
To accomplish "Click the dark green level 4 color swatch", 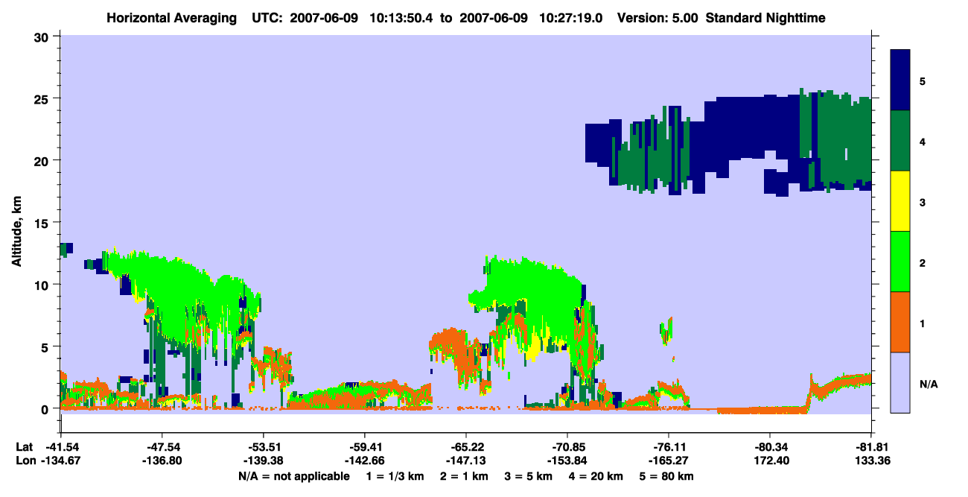I will [x=900, y=141].
